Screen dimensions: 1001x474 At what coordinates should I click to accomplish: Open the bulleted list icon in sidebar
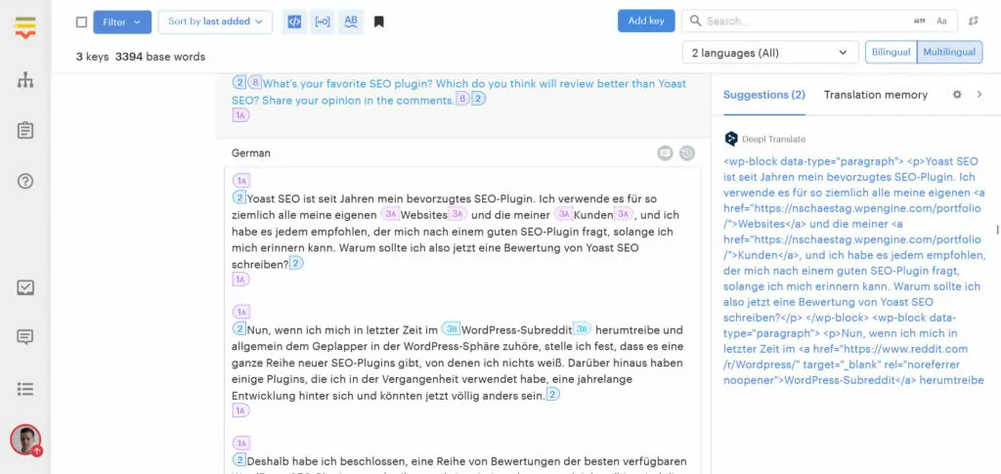click(x=25, y=389)
